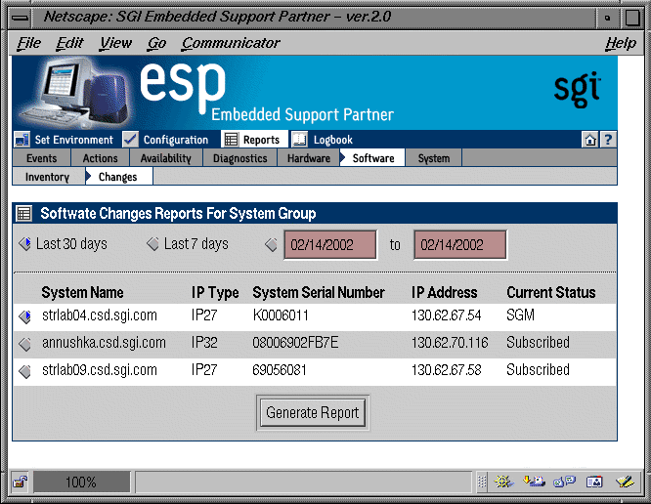This screenshot has height=504, width=651.
Task: Switch to the Events tab
Action: (x=41, y=158)
